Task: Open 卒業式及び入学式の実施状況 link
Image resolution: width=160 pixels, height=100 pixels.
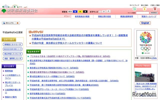Action: [60, 98]
